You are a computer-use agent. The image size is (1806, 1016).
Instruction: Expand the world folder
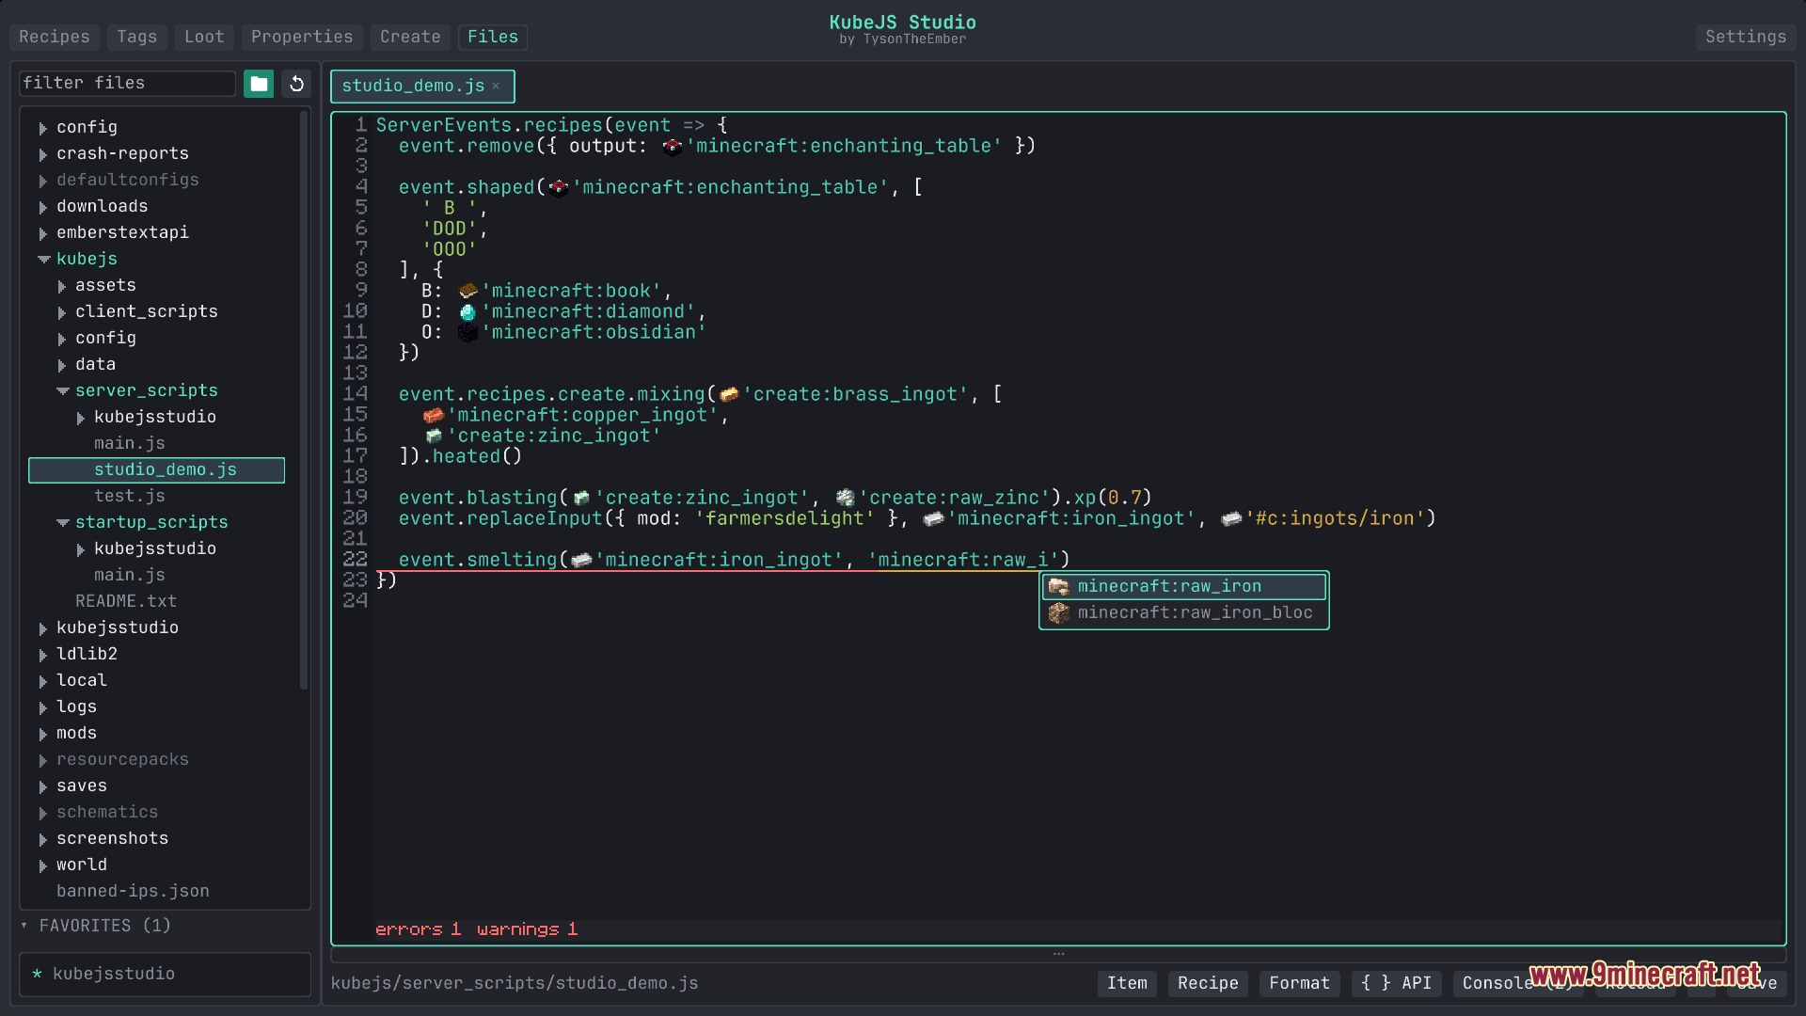(43, 865)
